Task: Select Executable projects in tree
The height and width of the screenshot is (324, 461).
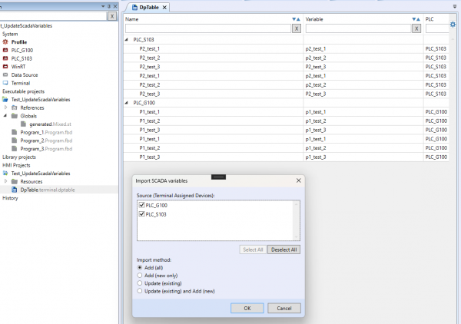Action: coord(23,91)
